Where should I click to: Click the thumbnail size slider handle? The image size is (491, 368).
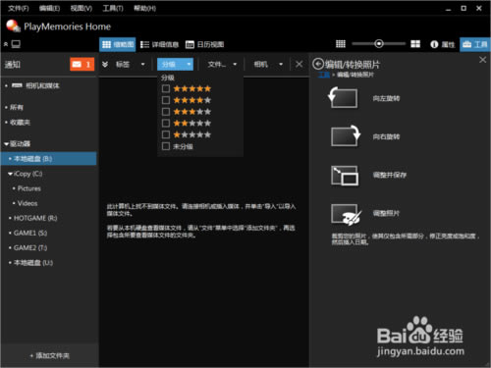(x=379, y=43)
